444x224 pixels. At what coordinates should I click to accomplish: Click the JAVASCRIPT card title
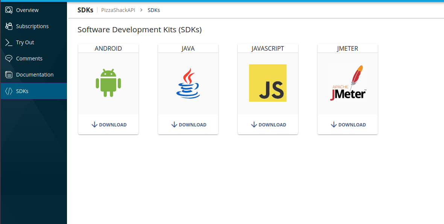(x=268, y=48)
